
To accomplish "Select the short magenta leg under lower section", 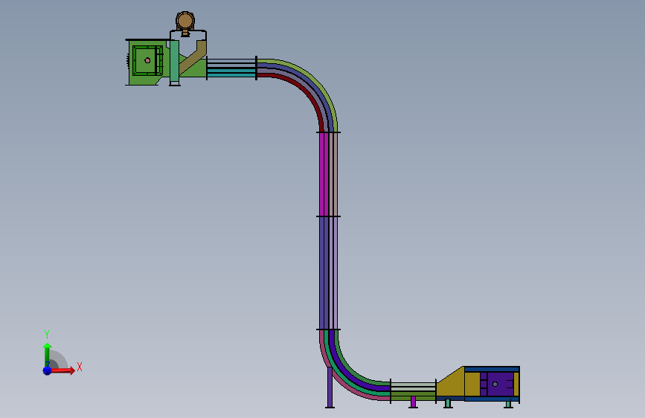I will coord(414,402).
